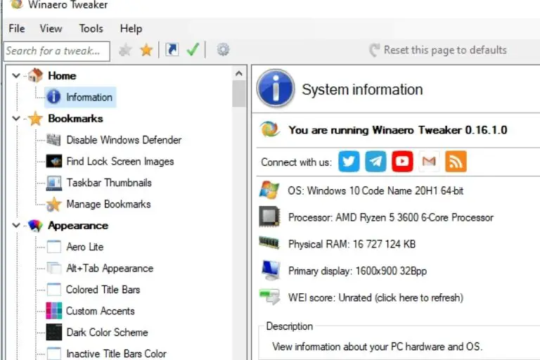The height and width of the screenshot is (360, 540).
Task: Click the Search for a tweak field
Action: click(57, 51)
